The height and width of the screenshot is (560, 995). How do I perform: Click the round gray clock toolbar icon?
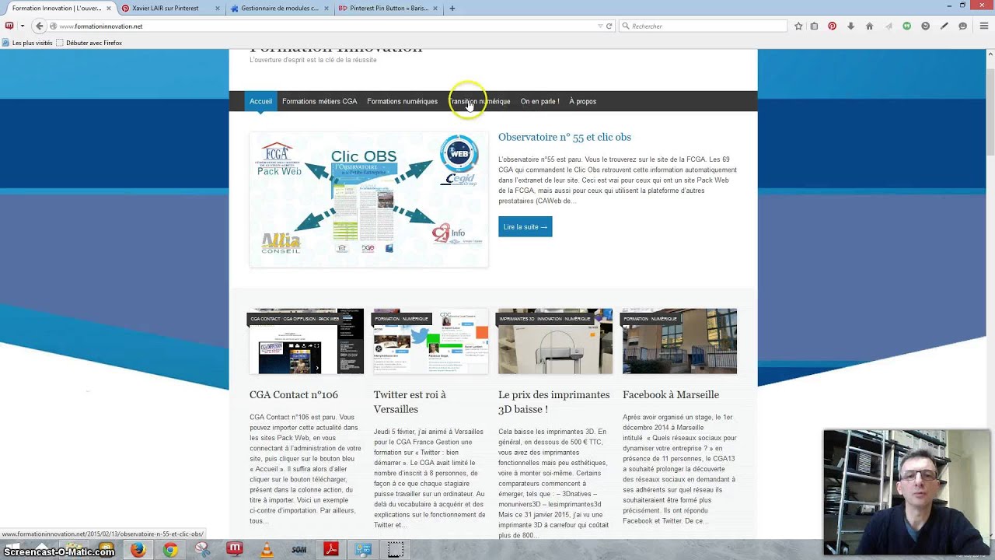[925, 26]
